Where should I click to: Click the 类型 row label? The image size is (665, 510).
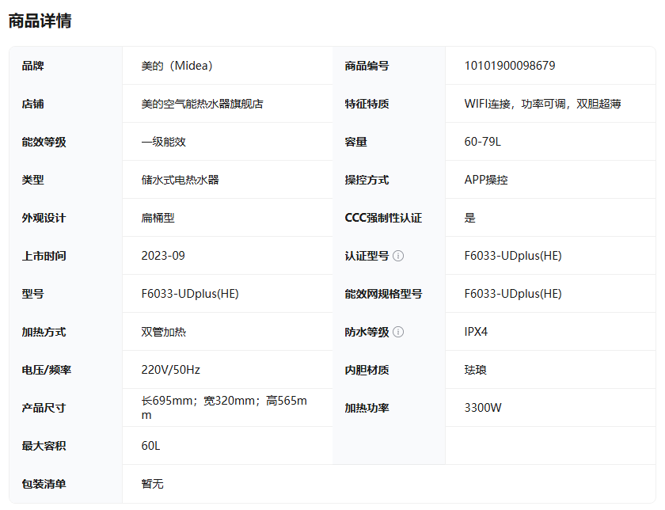33,180
